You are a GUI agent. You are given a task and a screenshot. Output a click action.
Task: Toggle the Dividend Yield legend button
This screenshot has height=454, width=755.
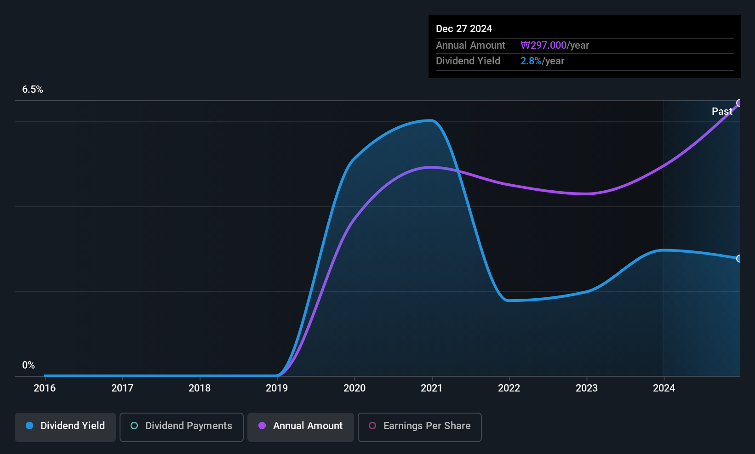(65, 426)
